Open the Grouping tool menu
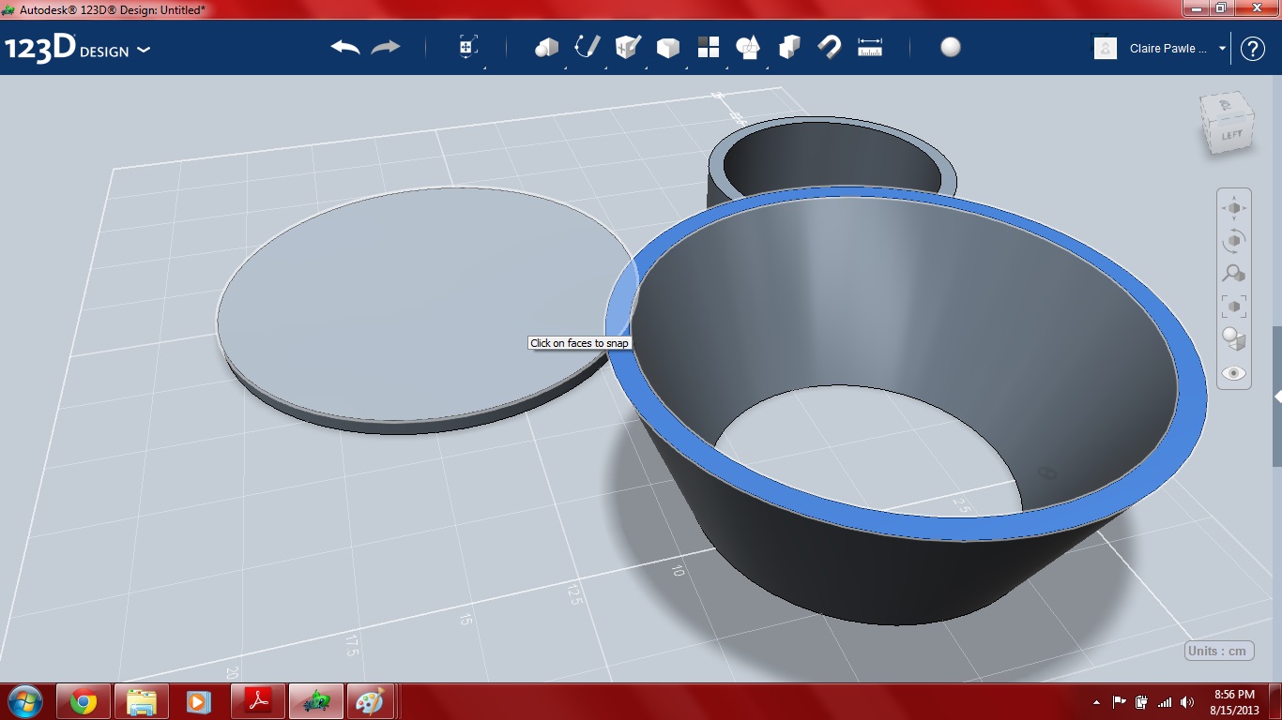 (749, 47)
